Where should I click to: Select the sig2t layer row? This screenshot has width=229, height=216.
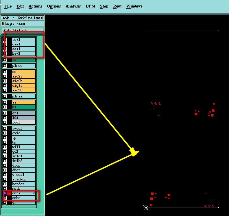(x=24, y=76)
